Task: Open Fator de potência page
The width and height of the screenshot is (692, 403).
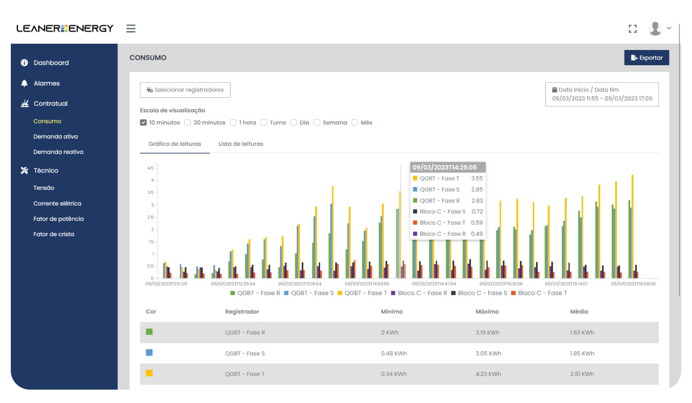Action: 58,219
